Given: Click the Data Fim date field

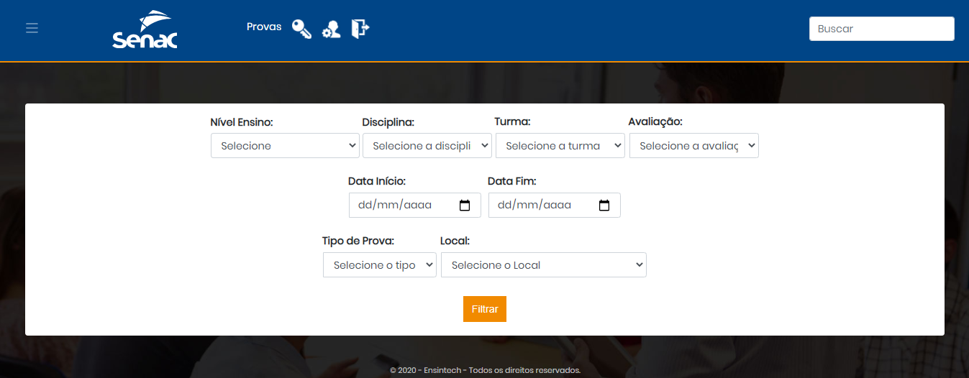Looking at the screenshot, I should tap(555, 205).
